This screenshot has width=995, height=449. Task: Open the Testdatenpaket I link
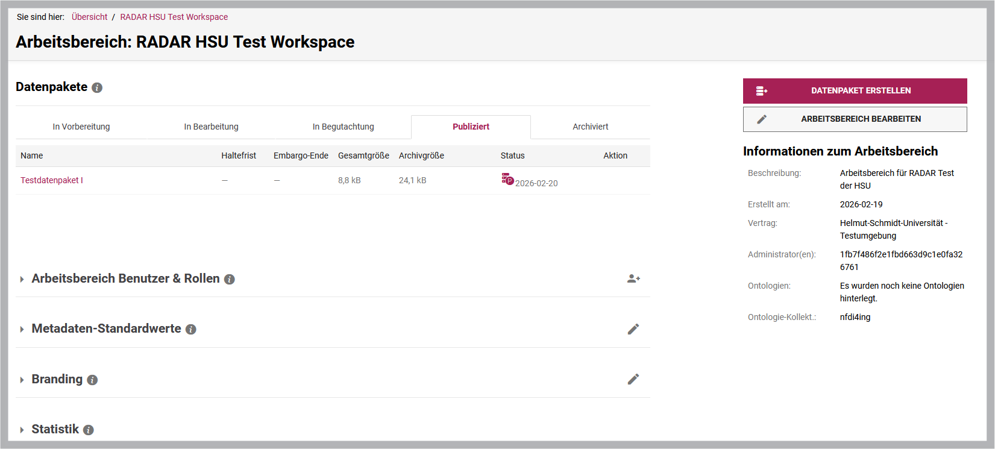click(52, 180)
